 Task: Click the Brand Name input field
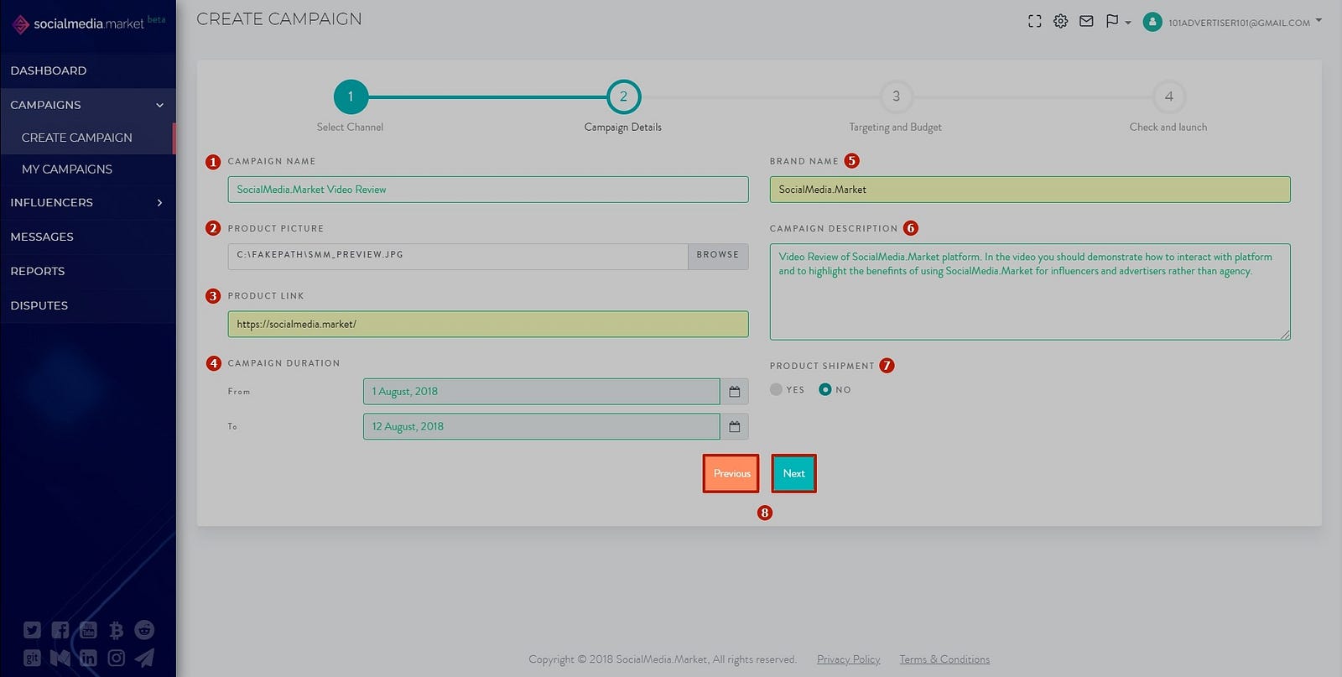pyautogui.click(x=1030, y=190)
